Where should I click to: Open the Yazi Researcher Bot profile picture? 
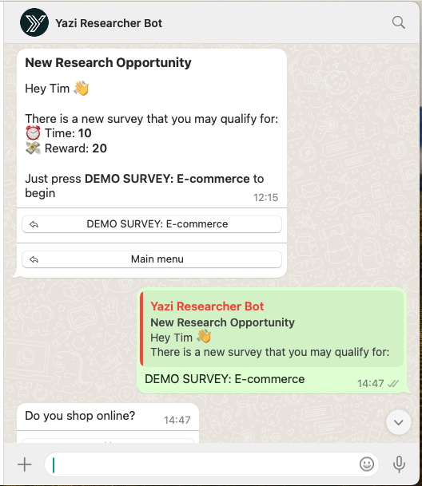coord(34,22)
